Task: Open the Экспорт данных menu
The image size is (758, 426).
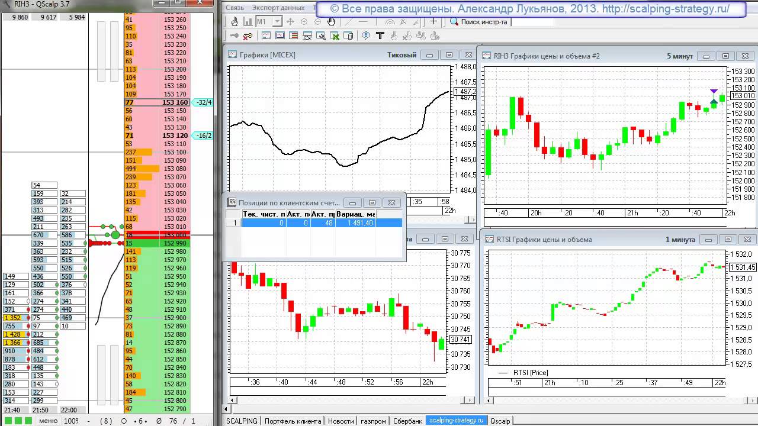Action: 278,8
